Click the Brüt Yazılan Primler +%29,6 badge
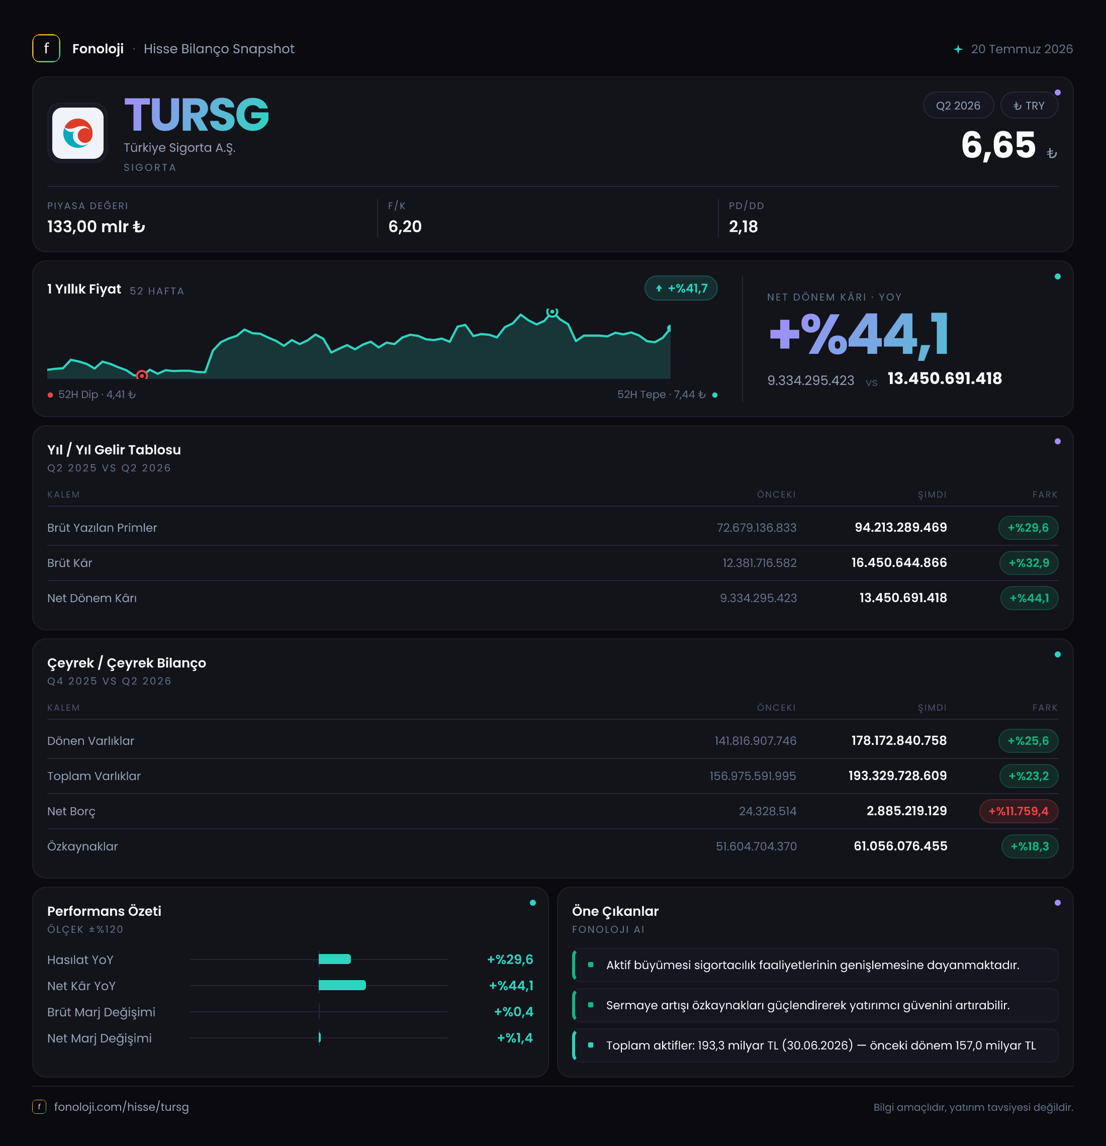 (x=1028, y=527)
